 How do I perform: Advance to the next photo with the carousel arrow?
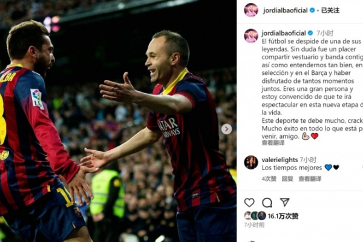click(226, 129)
